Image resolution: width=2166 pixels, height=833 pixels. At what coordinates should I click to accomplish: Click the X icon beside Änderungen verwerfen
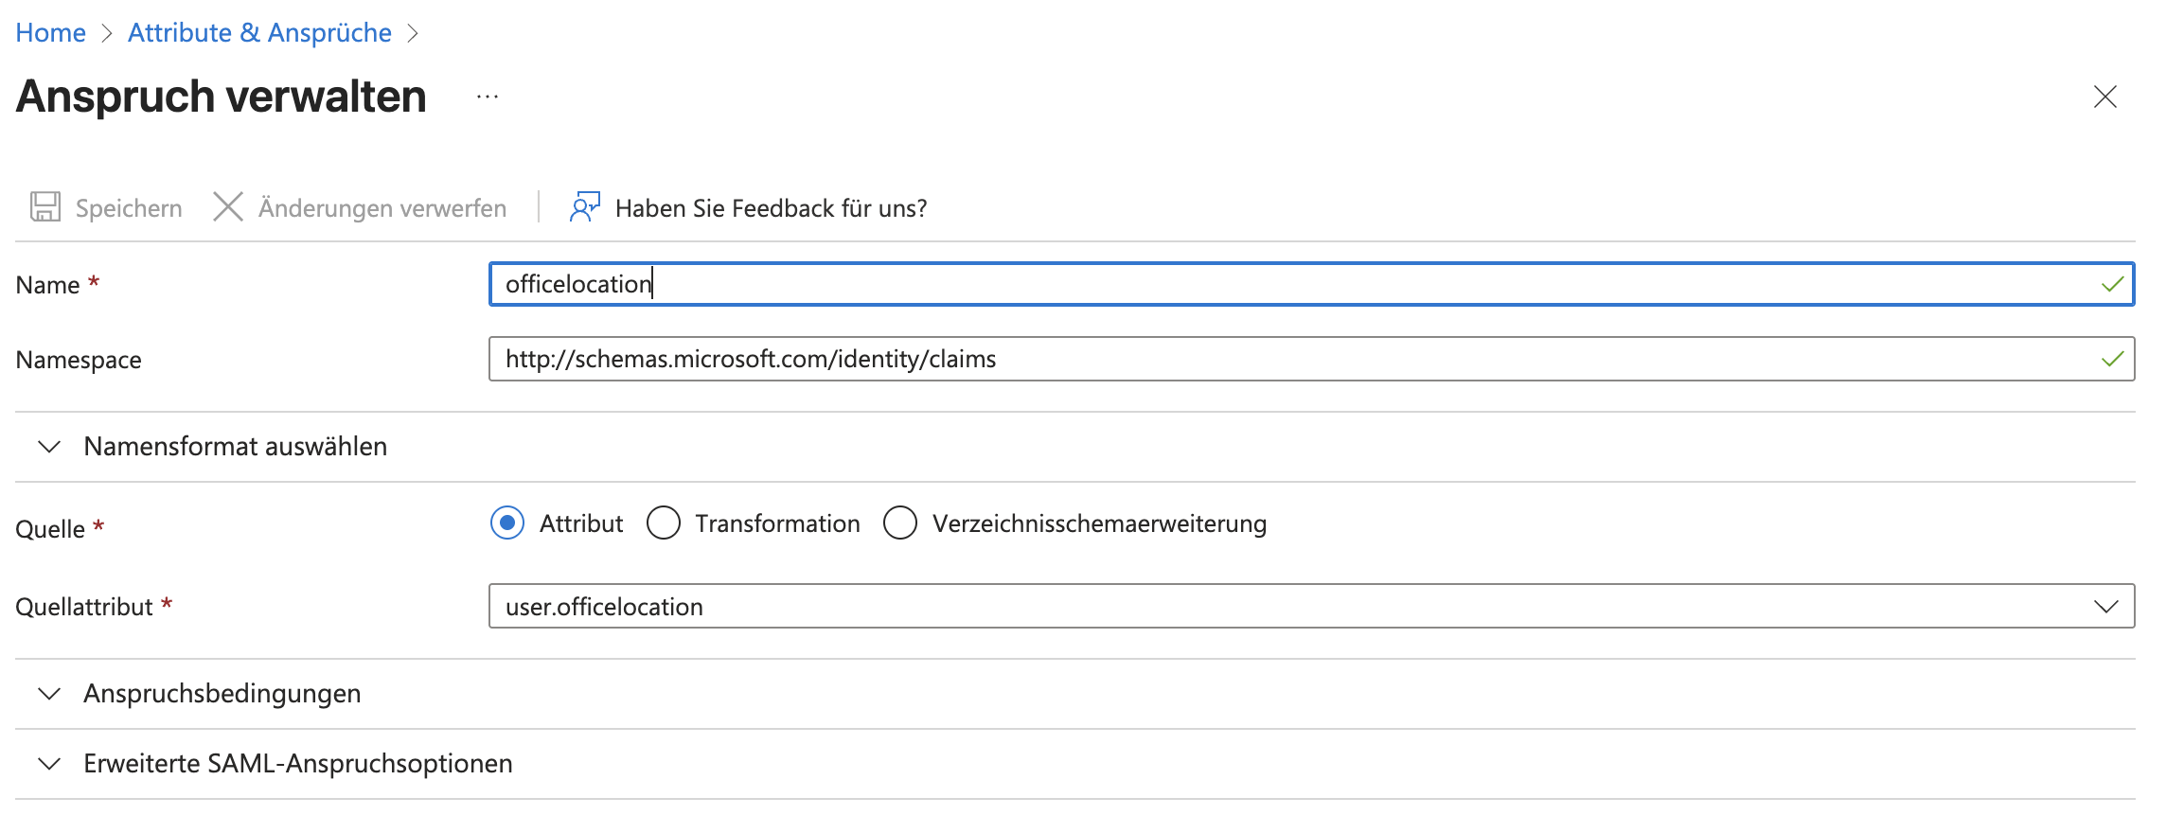coord(227,207)
